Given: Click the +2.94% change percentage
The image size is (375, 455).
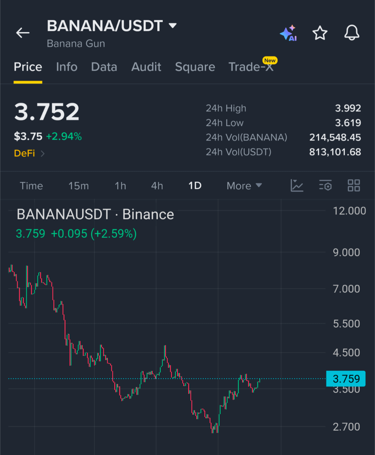Looking at the screenshot, I should (x=64, y=136).
